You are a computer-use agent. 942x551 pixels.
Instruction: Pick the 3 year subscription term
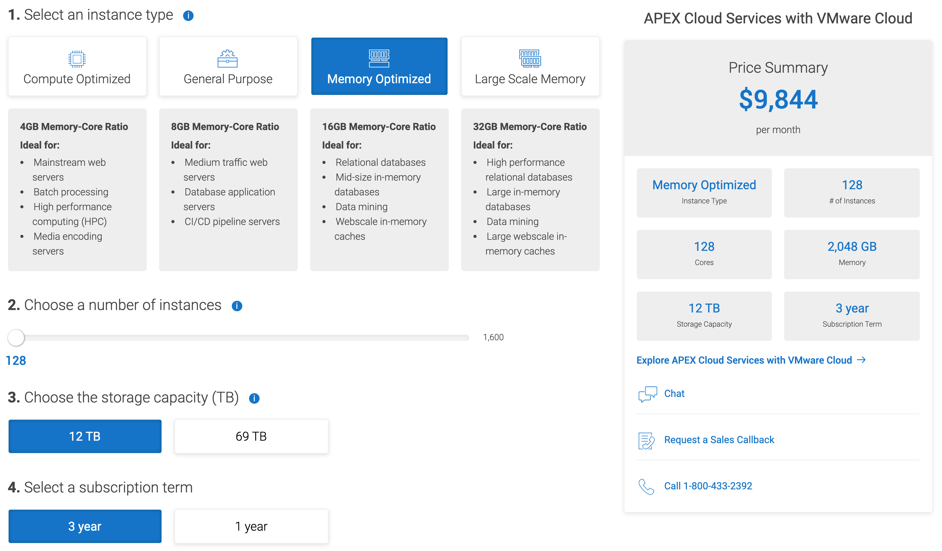point(85,526)
